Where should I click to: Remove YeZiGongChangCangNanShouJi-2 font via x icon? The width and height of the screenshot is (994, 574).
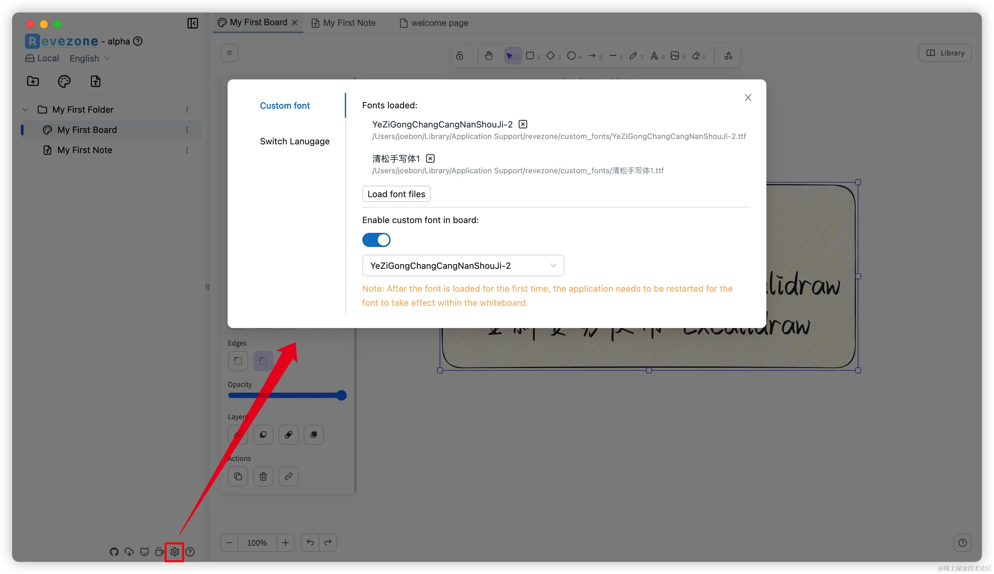pyautogui.click(x=523, y=124)
